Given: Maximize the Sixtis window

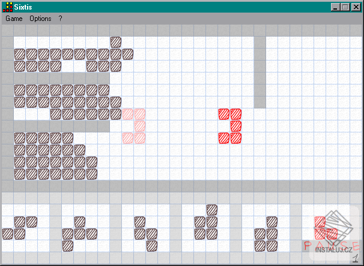Looking at the screenshot, I should [345, 7].
